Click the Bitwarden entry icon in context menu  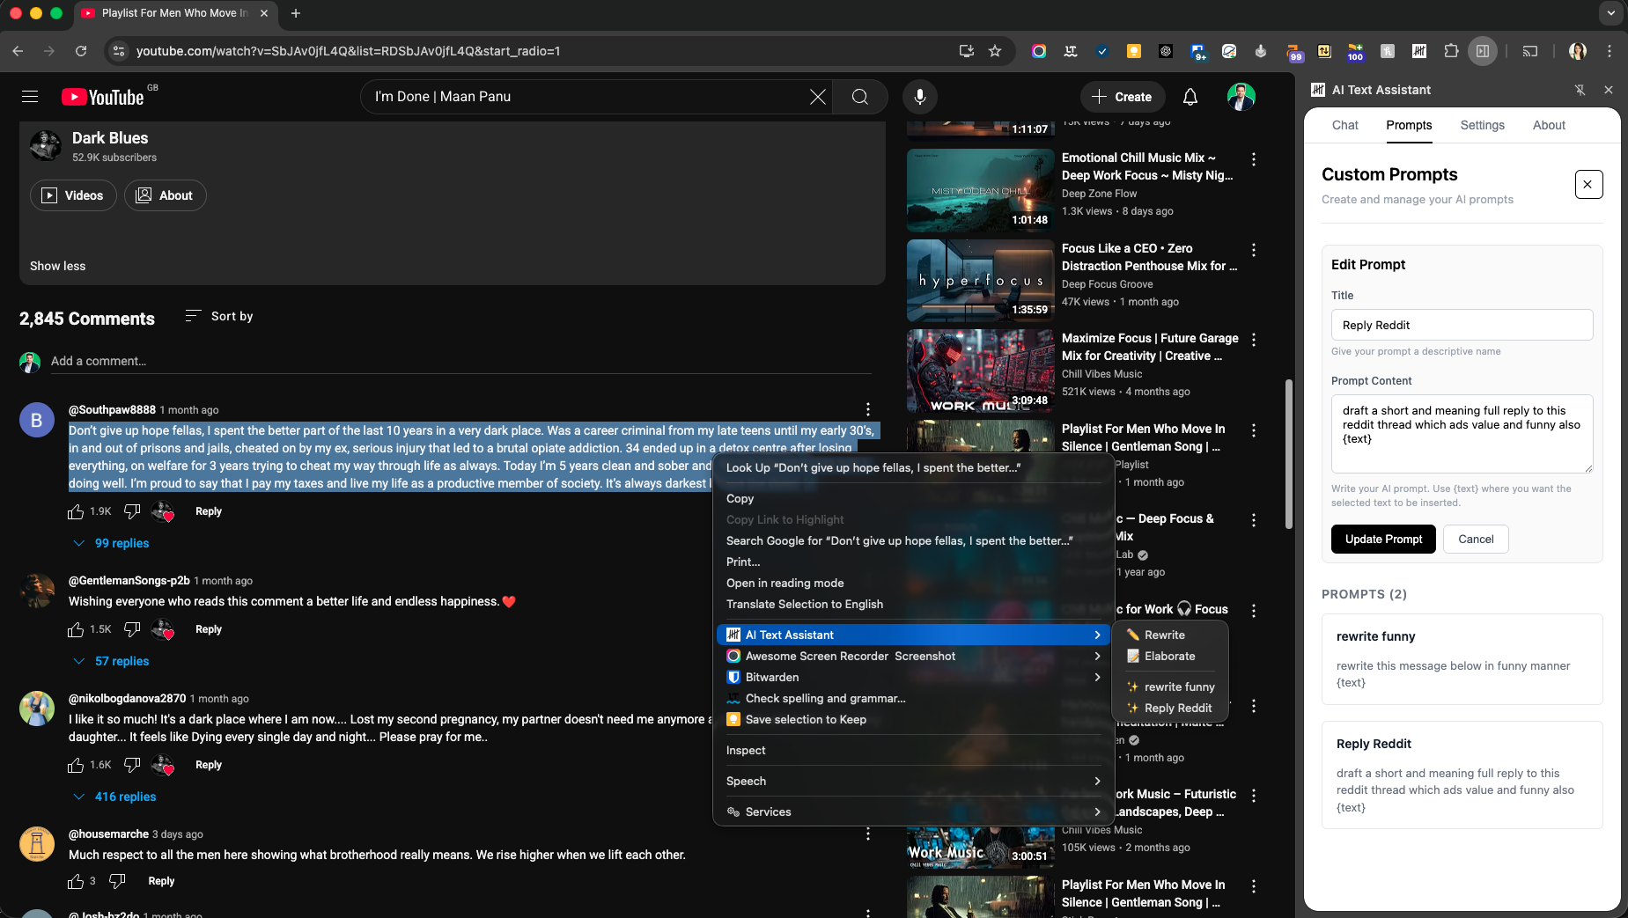(x=733, y=677)
